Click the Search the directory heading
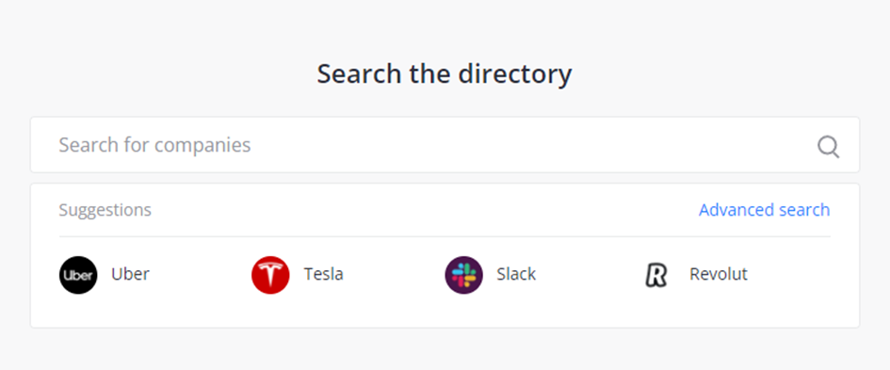 (x=445, y=73)
